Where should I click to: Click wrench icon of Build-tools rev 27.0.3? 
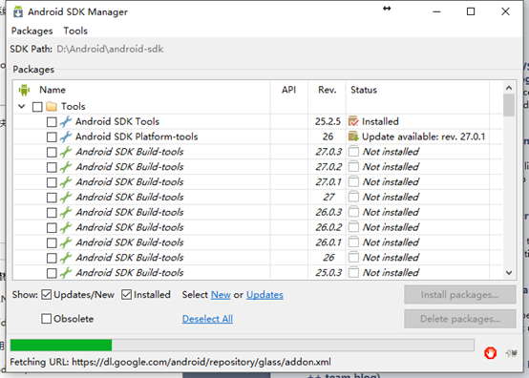pyautogui.click(x=66, y=152)
